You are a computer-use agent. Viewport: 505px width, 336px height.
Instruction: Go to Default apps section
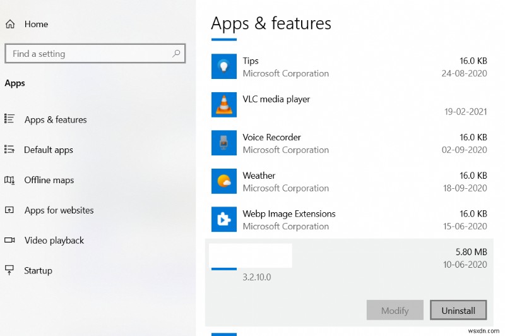49,150
